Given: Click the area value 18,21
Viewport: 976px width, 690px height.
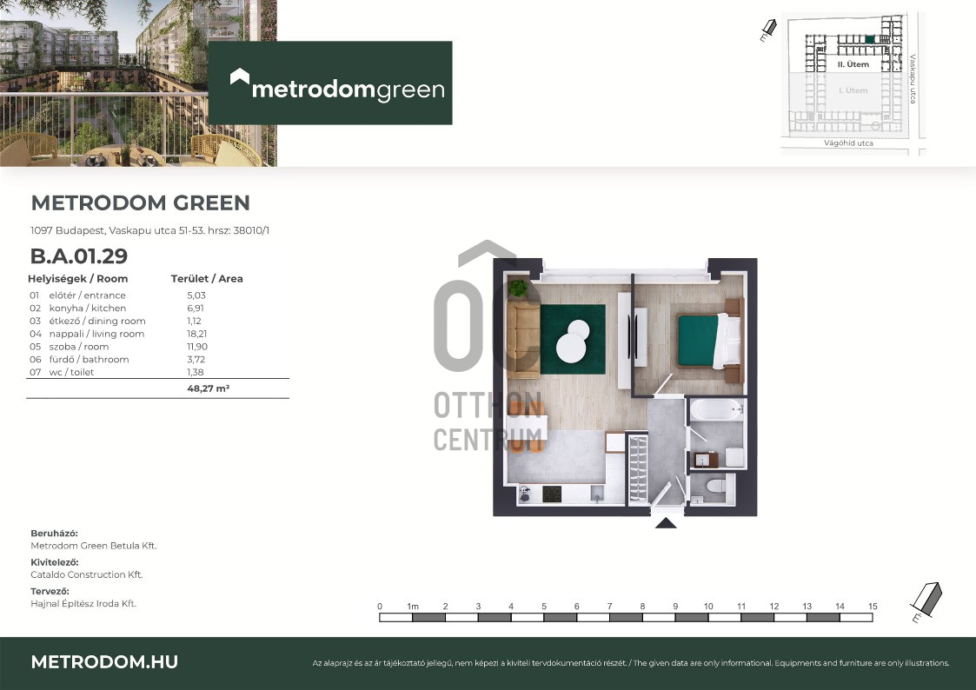Looking at the screenshot, I should pos(196,334).
